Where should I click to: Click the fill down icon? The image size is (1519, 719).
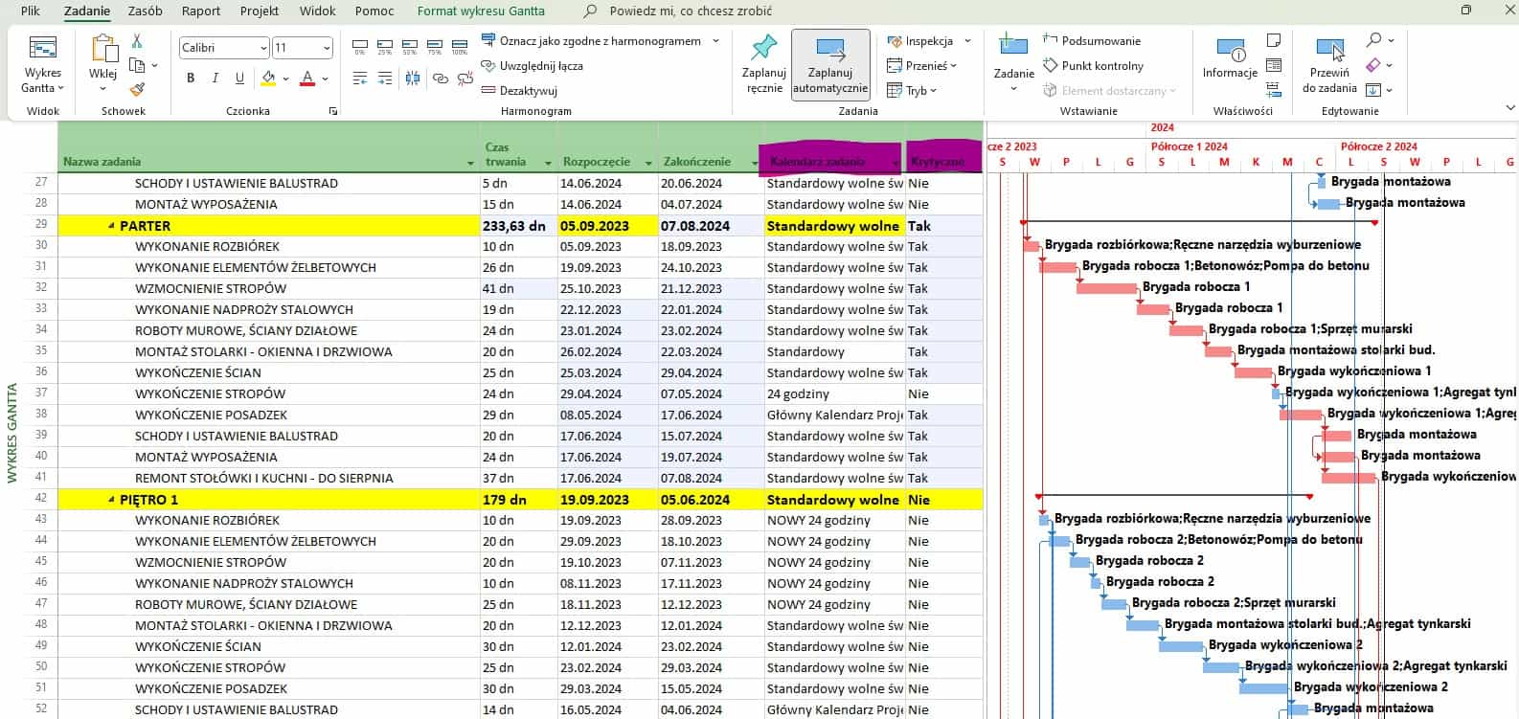1373,90
